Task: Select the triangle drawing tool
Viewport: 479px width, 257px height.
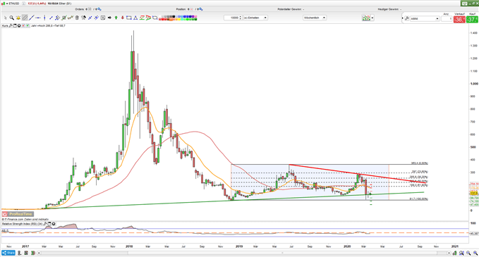Action: [135, 18]
